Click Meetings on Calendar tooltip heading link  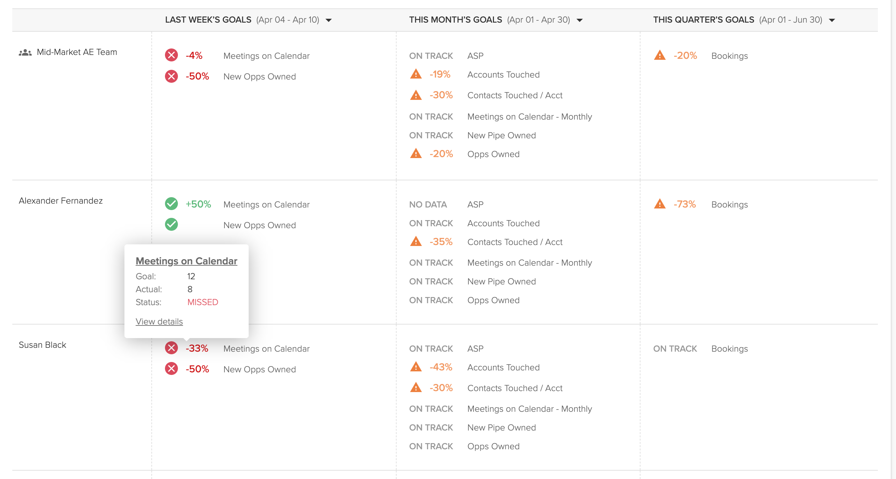[x=186, y=261]
